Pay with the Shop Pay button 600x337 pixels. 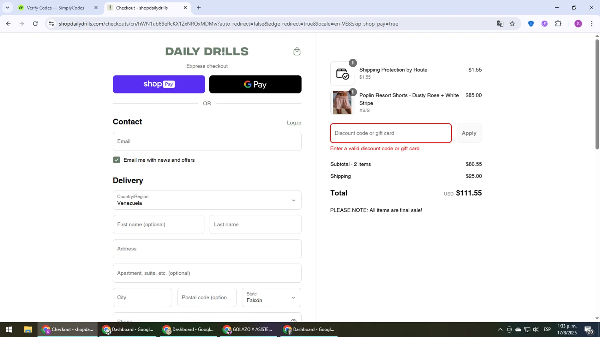tap(159, 84)
